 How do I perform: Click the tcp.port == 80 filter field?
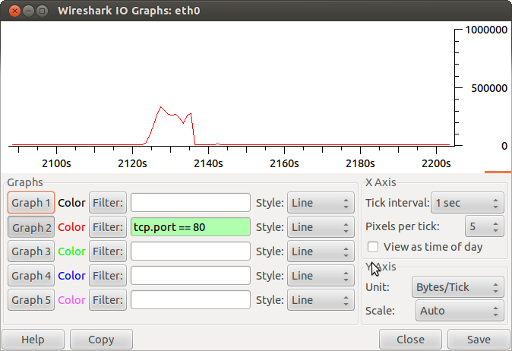pos(191,227)
